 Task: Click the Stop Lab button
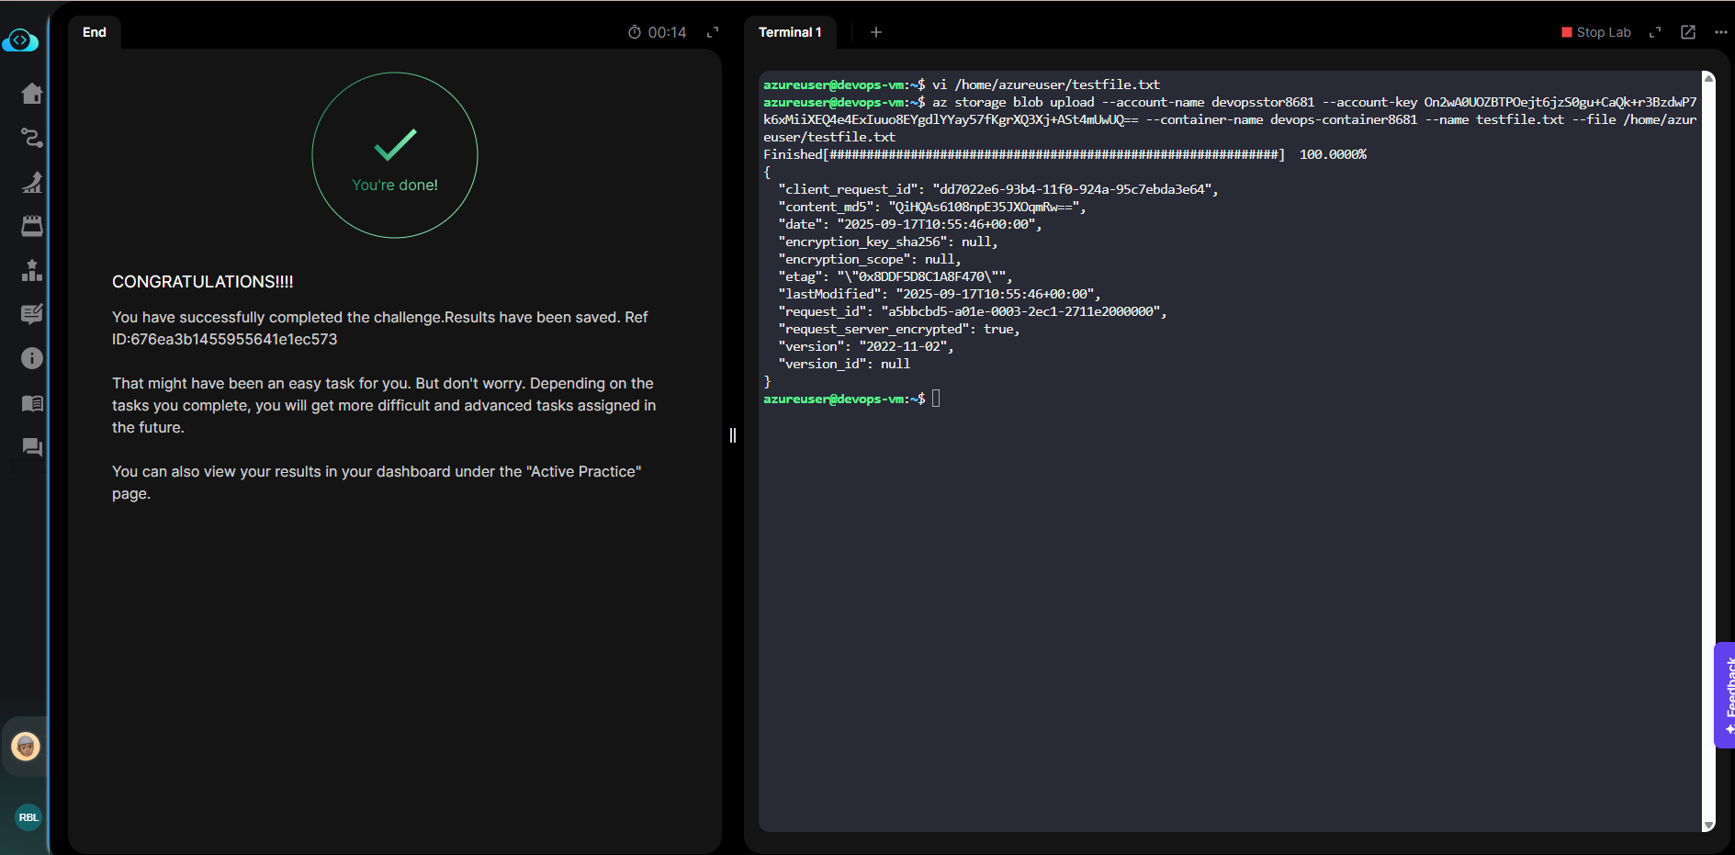[x=1595, y=32]
